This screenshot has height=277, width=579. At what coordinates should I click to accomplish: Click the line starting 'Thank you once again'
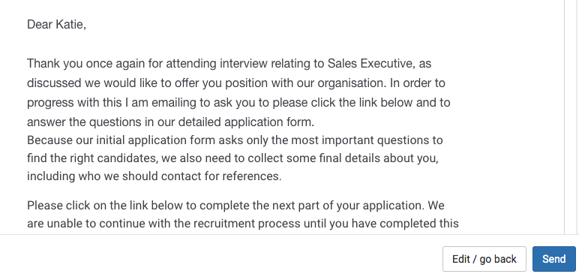point(229,64)
